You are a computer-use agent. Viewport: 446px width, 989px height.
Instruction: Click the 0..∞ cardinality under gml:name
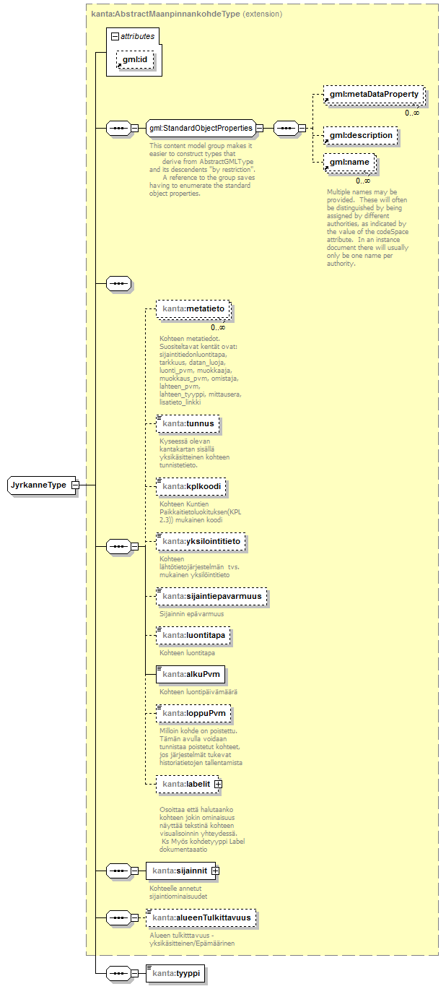tap(363, 180)
